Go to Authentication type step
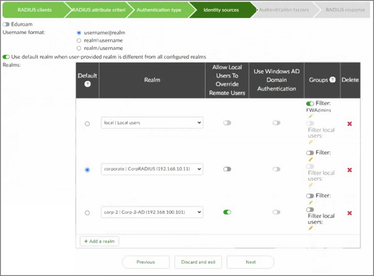 coord(159,10)
